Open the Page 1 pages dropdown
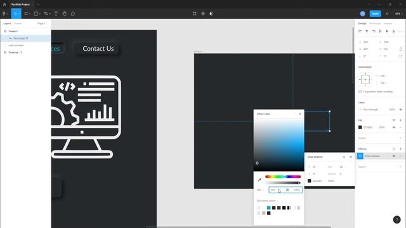Viewport: 406px width, 228px height. [43, 23]
